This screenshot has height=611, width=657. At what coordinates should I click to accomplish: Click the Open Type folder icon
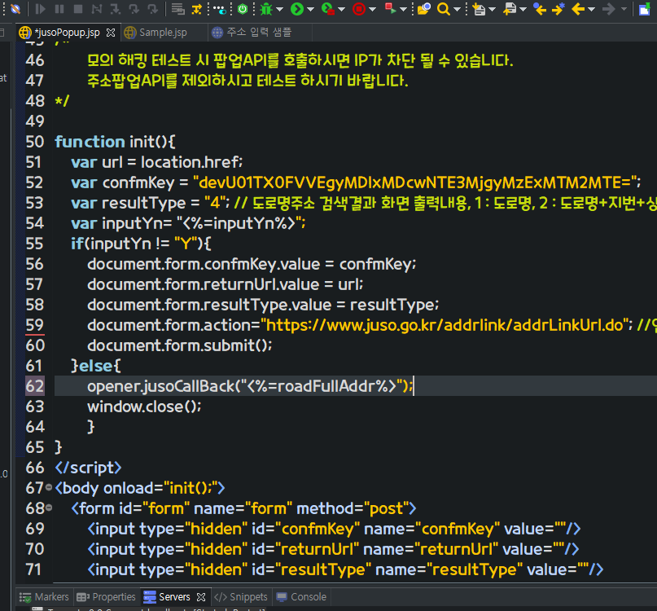[x=424, y=9]
